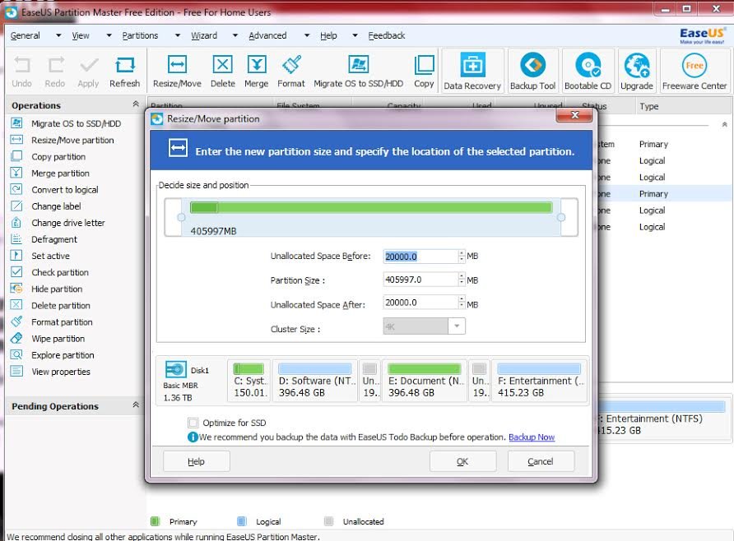
Task: Click OK in Resize/Move dialog
Action: [x=462, y=461]
